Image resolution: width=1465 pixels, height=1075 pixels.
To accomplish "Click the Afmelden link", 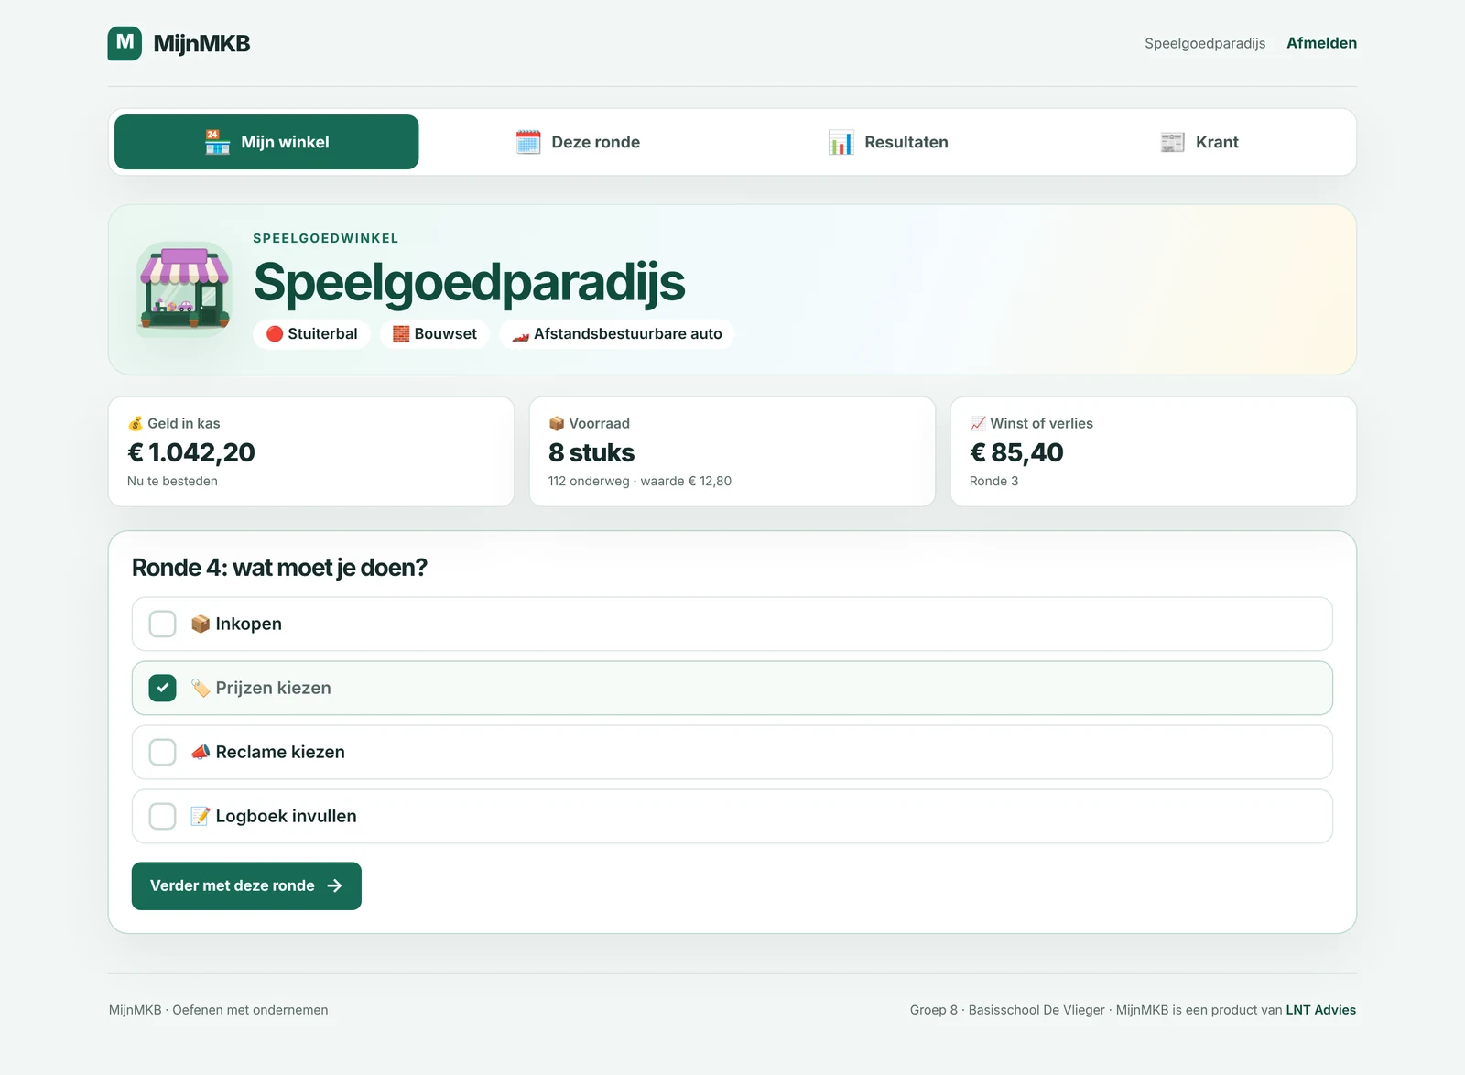I will coord(1321,43).
